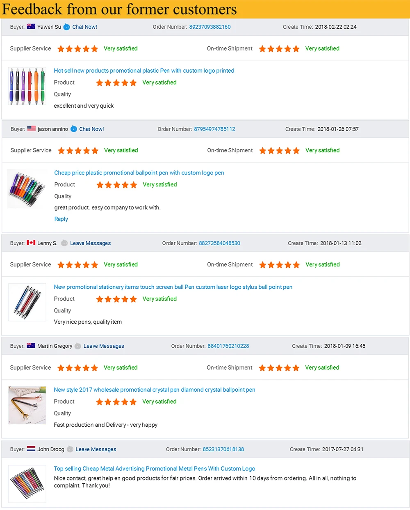Open order number 89237093882160
410x510 pixels.
210,27
